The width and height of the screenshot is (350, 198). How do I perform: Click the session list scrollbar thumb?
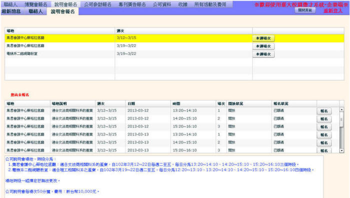pyautogui.click(x=341, y=119)
